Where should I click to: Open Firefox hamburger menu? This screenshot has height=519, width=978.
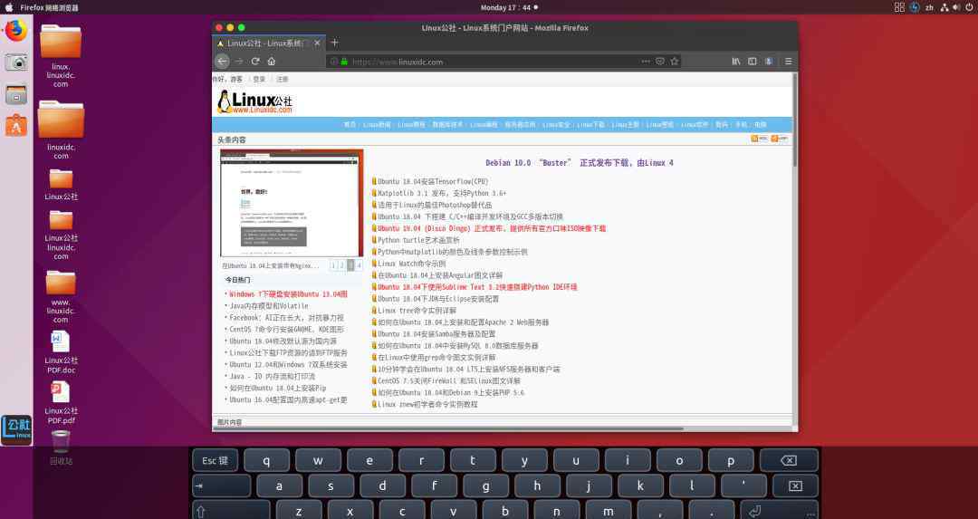tap(789, 61)
